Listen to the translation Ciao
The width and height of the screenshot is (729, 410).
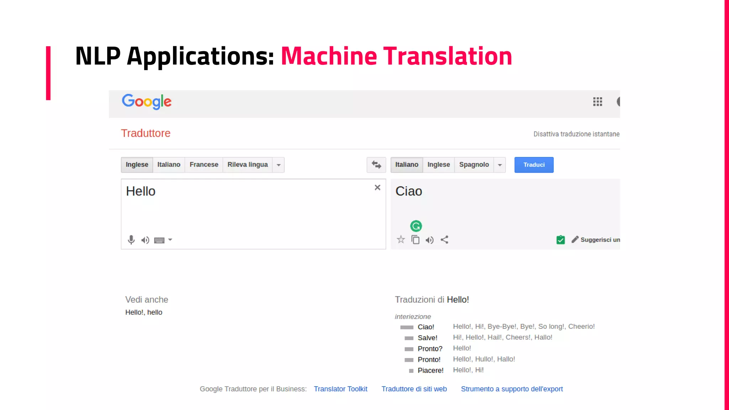pos(430,240)
